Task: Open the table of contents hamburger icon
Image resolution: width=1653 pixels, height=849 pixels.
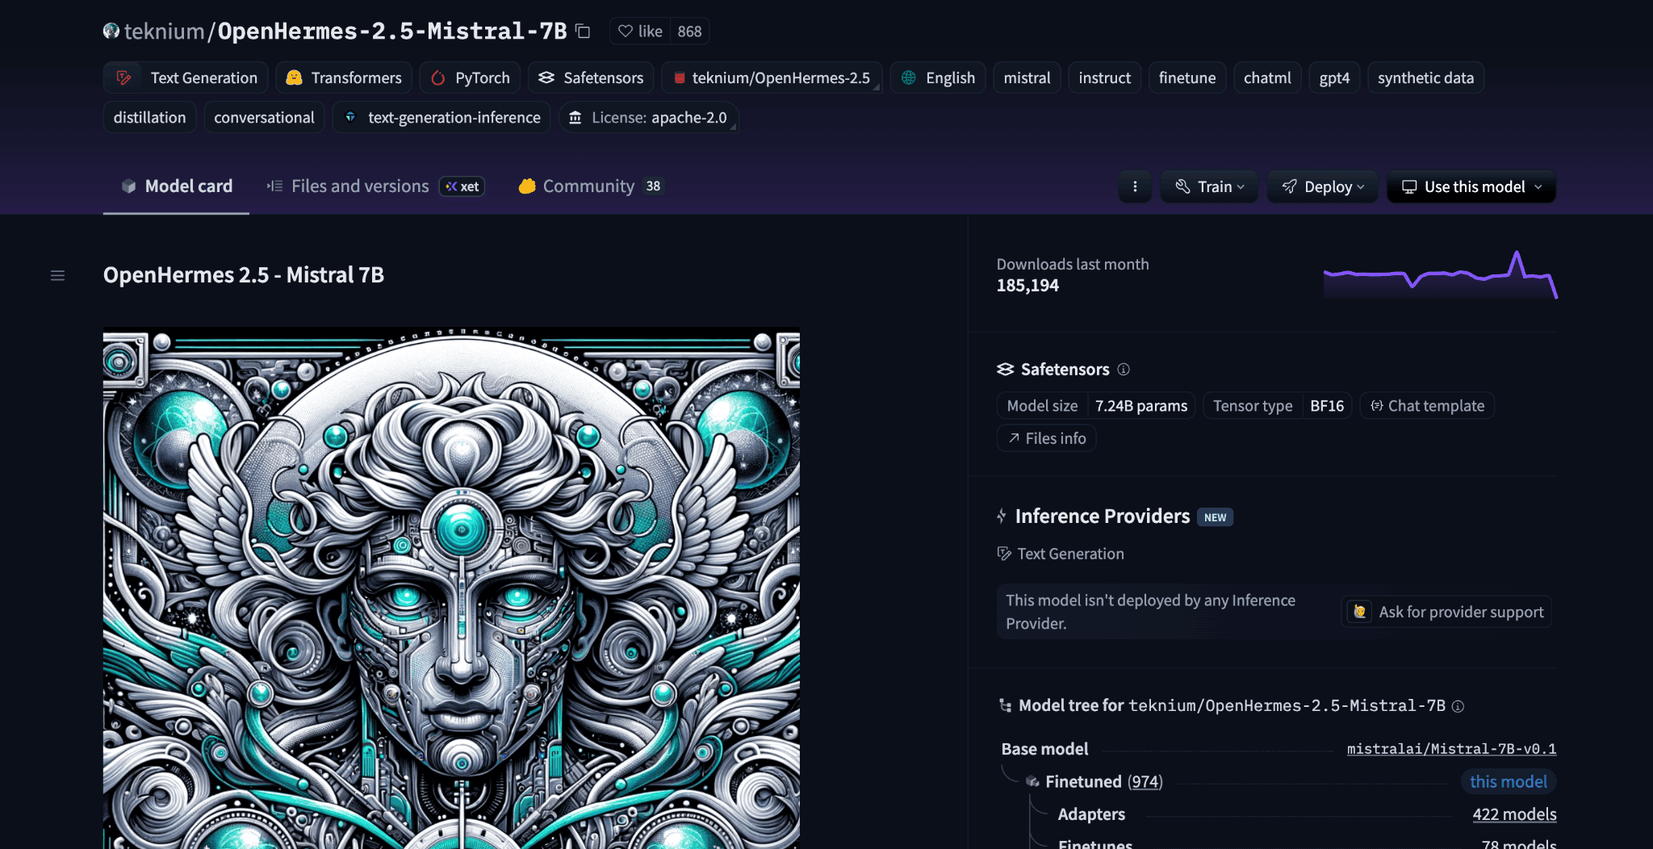Action: click(57, 276)
